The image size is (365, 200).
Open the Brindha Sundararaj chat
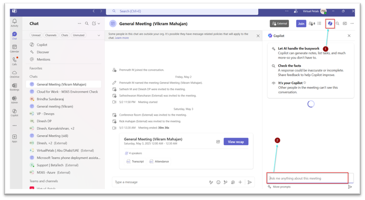tap(63, 99)
